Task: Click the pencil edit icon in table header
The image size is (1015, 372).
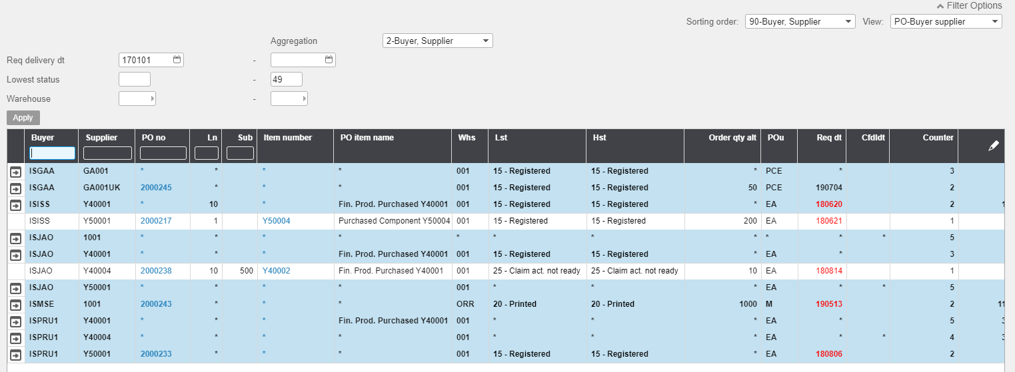Action: 993,146
